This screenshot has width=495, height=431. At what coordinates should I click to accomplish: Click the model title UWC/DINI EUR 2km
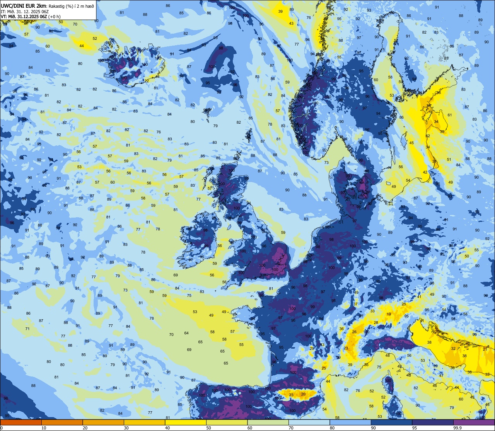[x=24, y=6]
